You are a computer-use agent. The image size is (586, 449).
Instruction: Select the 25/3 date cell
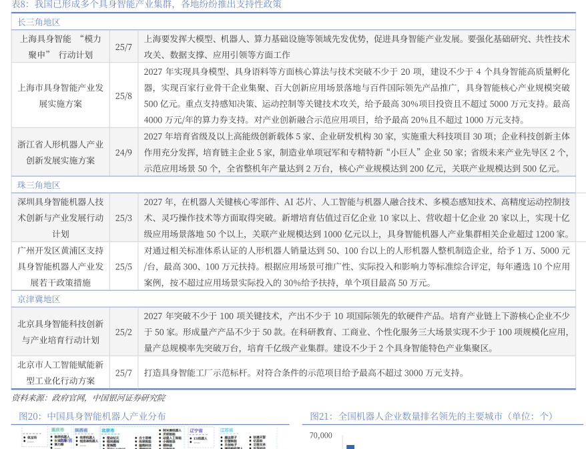123,217
